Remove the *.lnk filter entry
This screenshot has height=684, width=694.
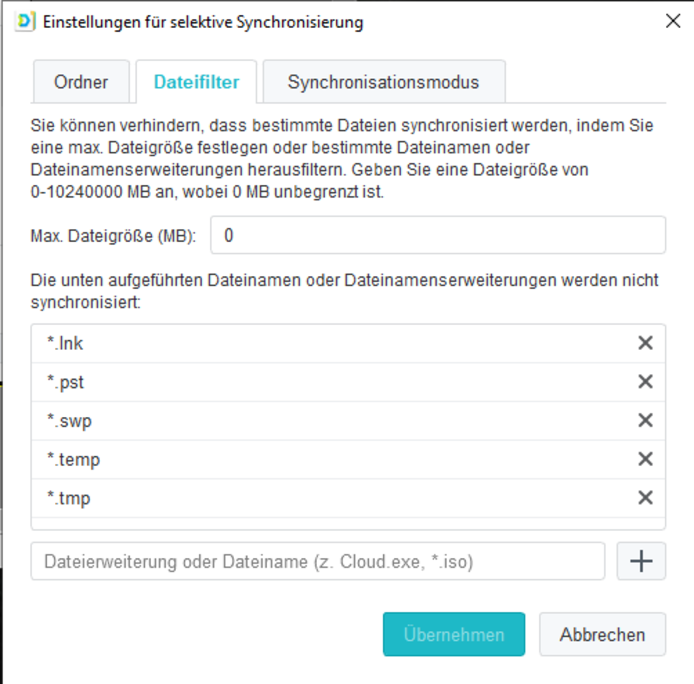click(x=645, y=343)
